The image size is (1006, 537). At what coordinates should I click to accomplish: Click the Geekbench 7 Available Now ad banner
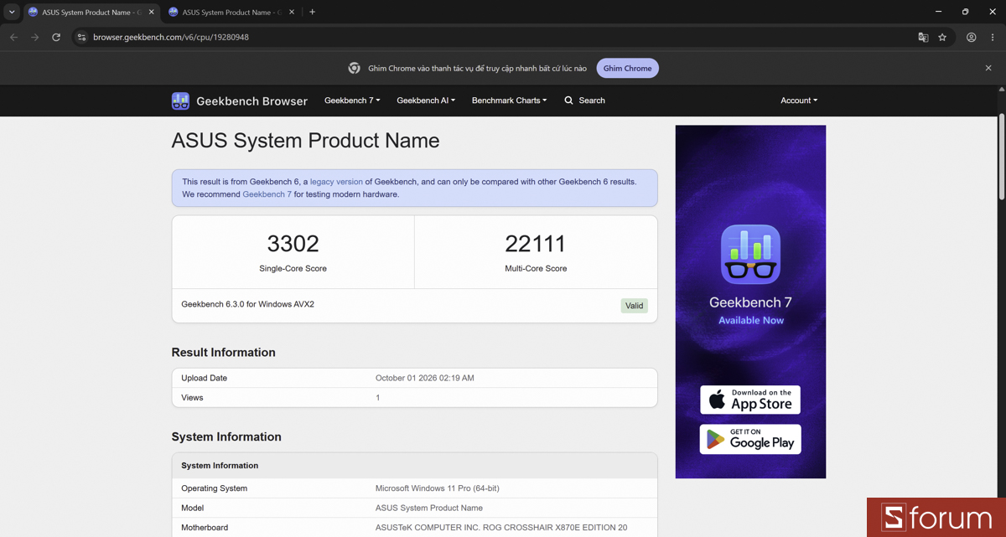(750, 302)
